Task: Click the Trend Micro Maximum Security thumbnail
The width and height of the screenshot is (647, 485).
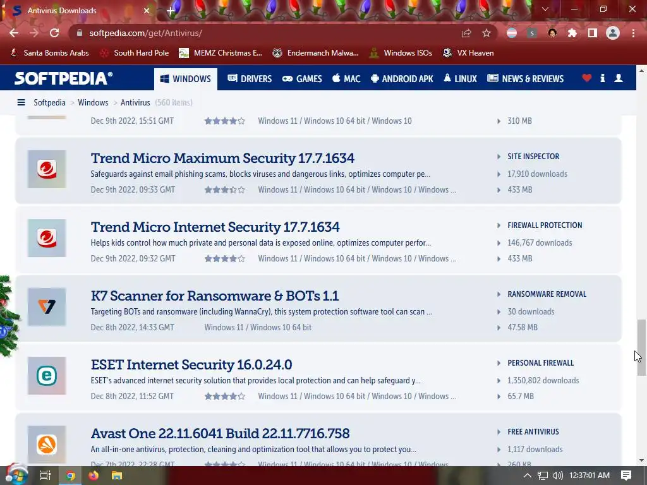Action: click(47, 169)
